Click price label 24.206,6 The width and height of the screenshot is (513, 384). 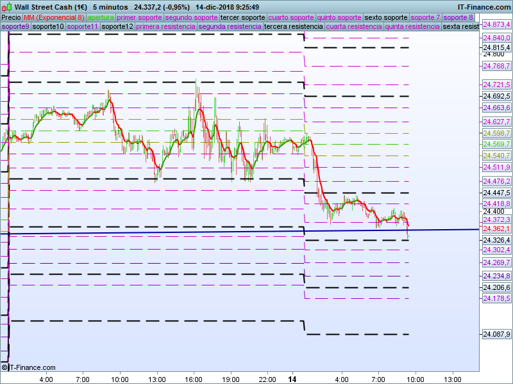496,287
